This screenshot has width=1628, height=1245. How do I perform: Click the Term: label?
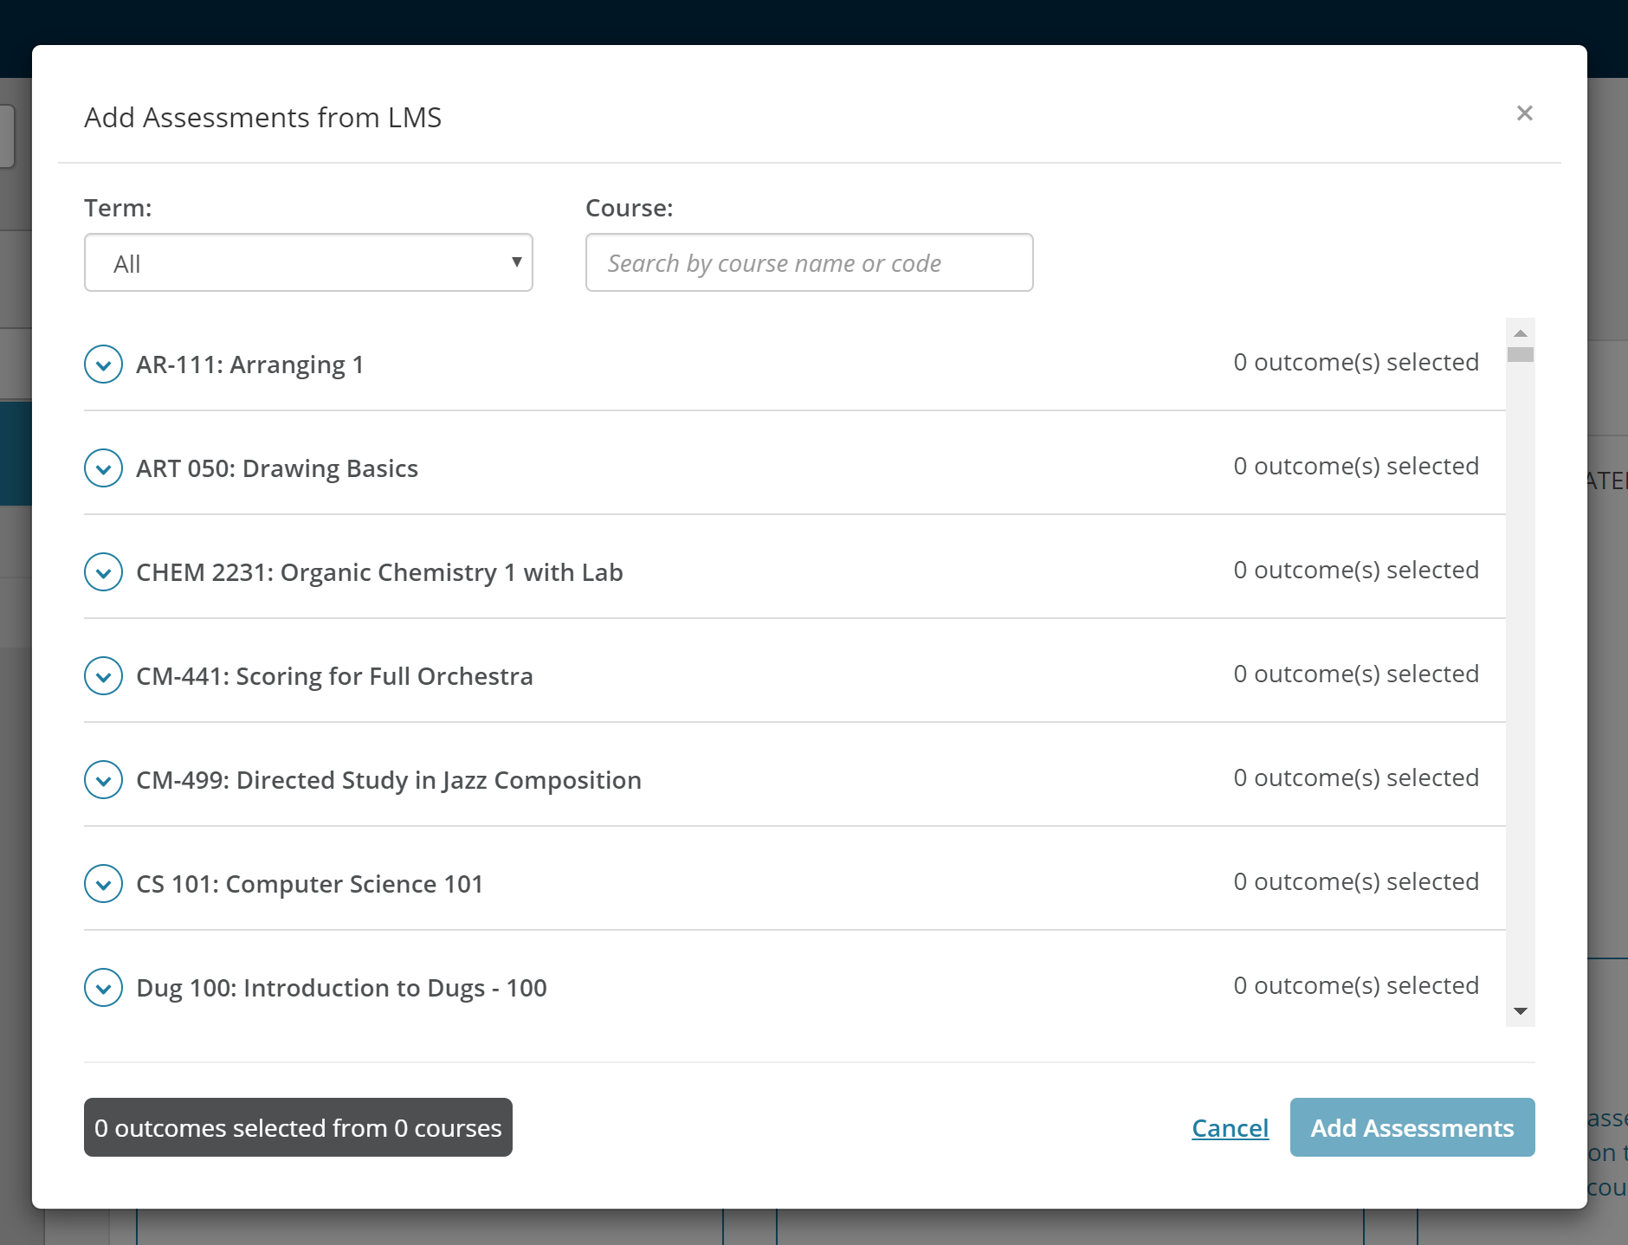[118, 208]
